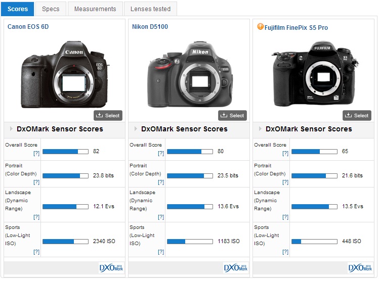Open Canon Portrait Color Depth help [?]

pos(36,182)
